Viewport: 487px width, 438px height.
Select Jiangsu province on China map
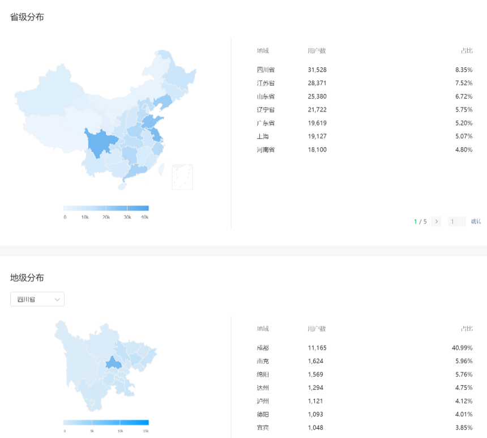(x=156, y=135)
